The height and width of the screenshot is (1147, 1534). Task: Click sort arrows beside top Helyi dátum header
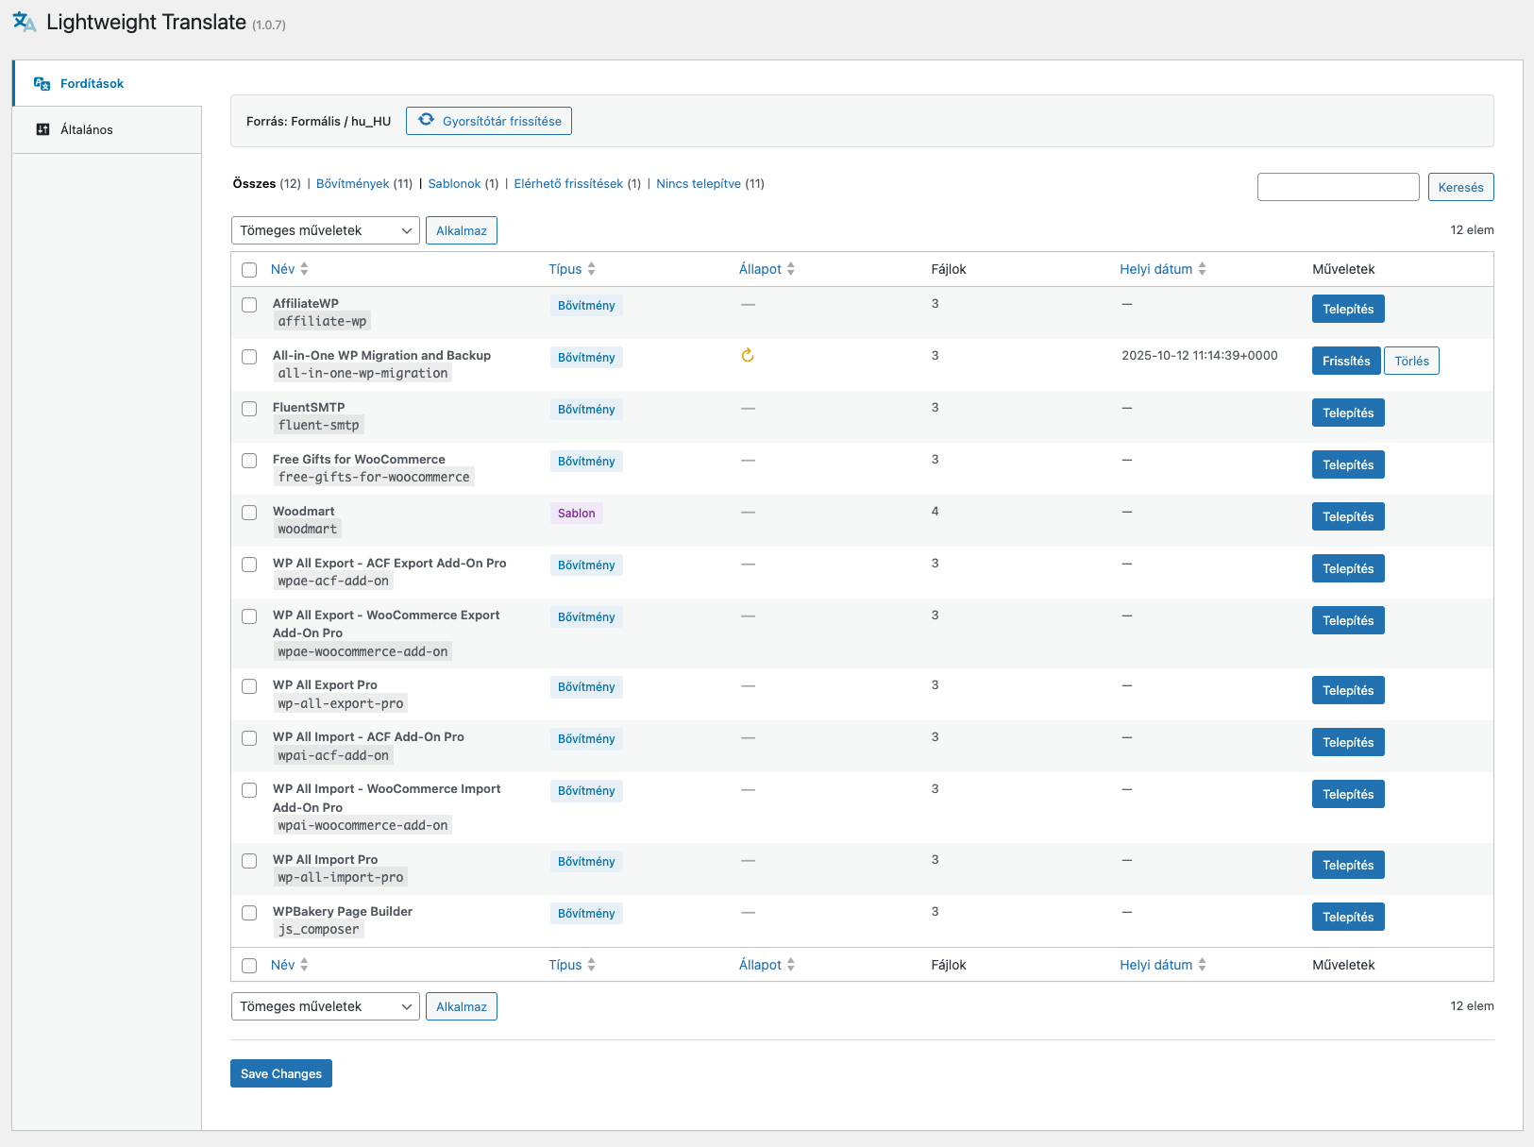point(1202,269)
